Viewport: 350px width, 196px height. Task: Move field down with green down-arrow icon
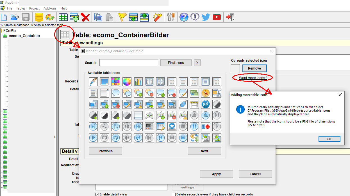pos(133,17)
